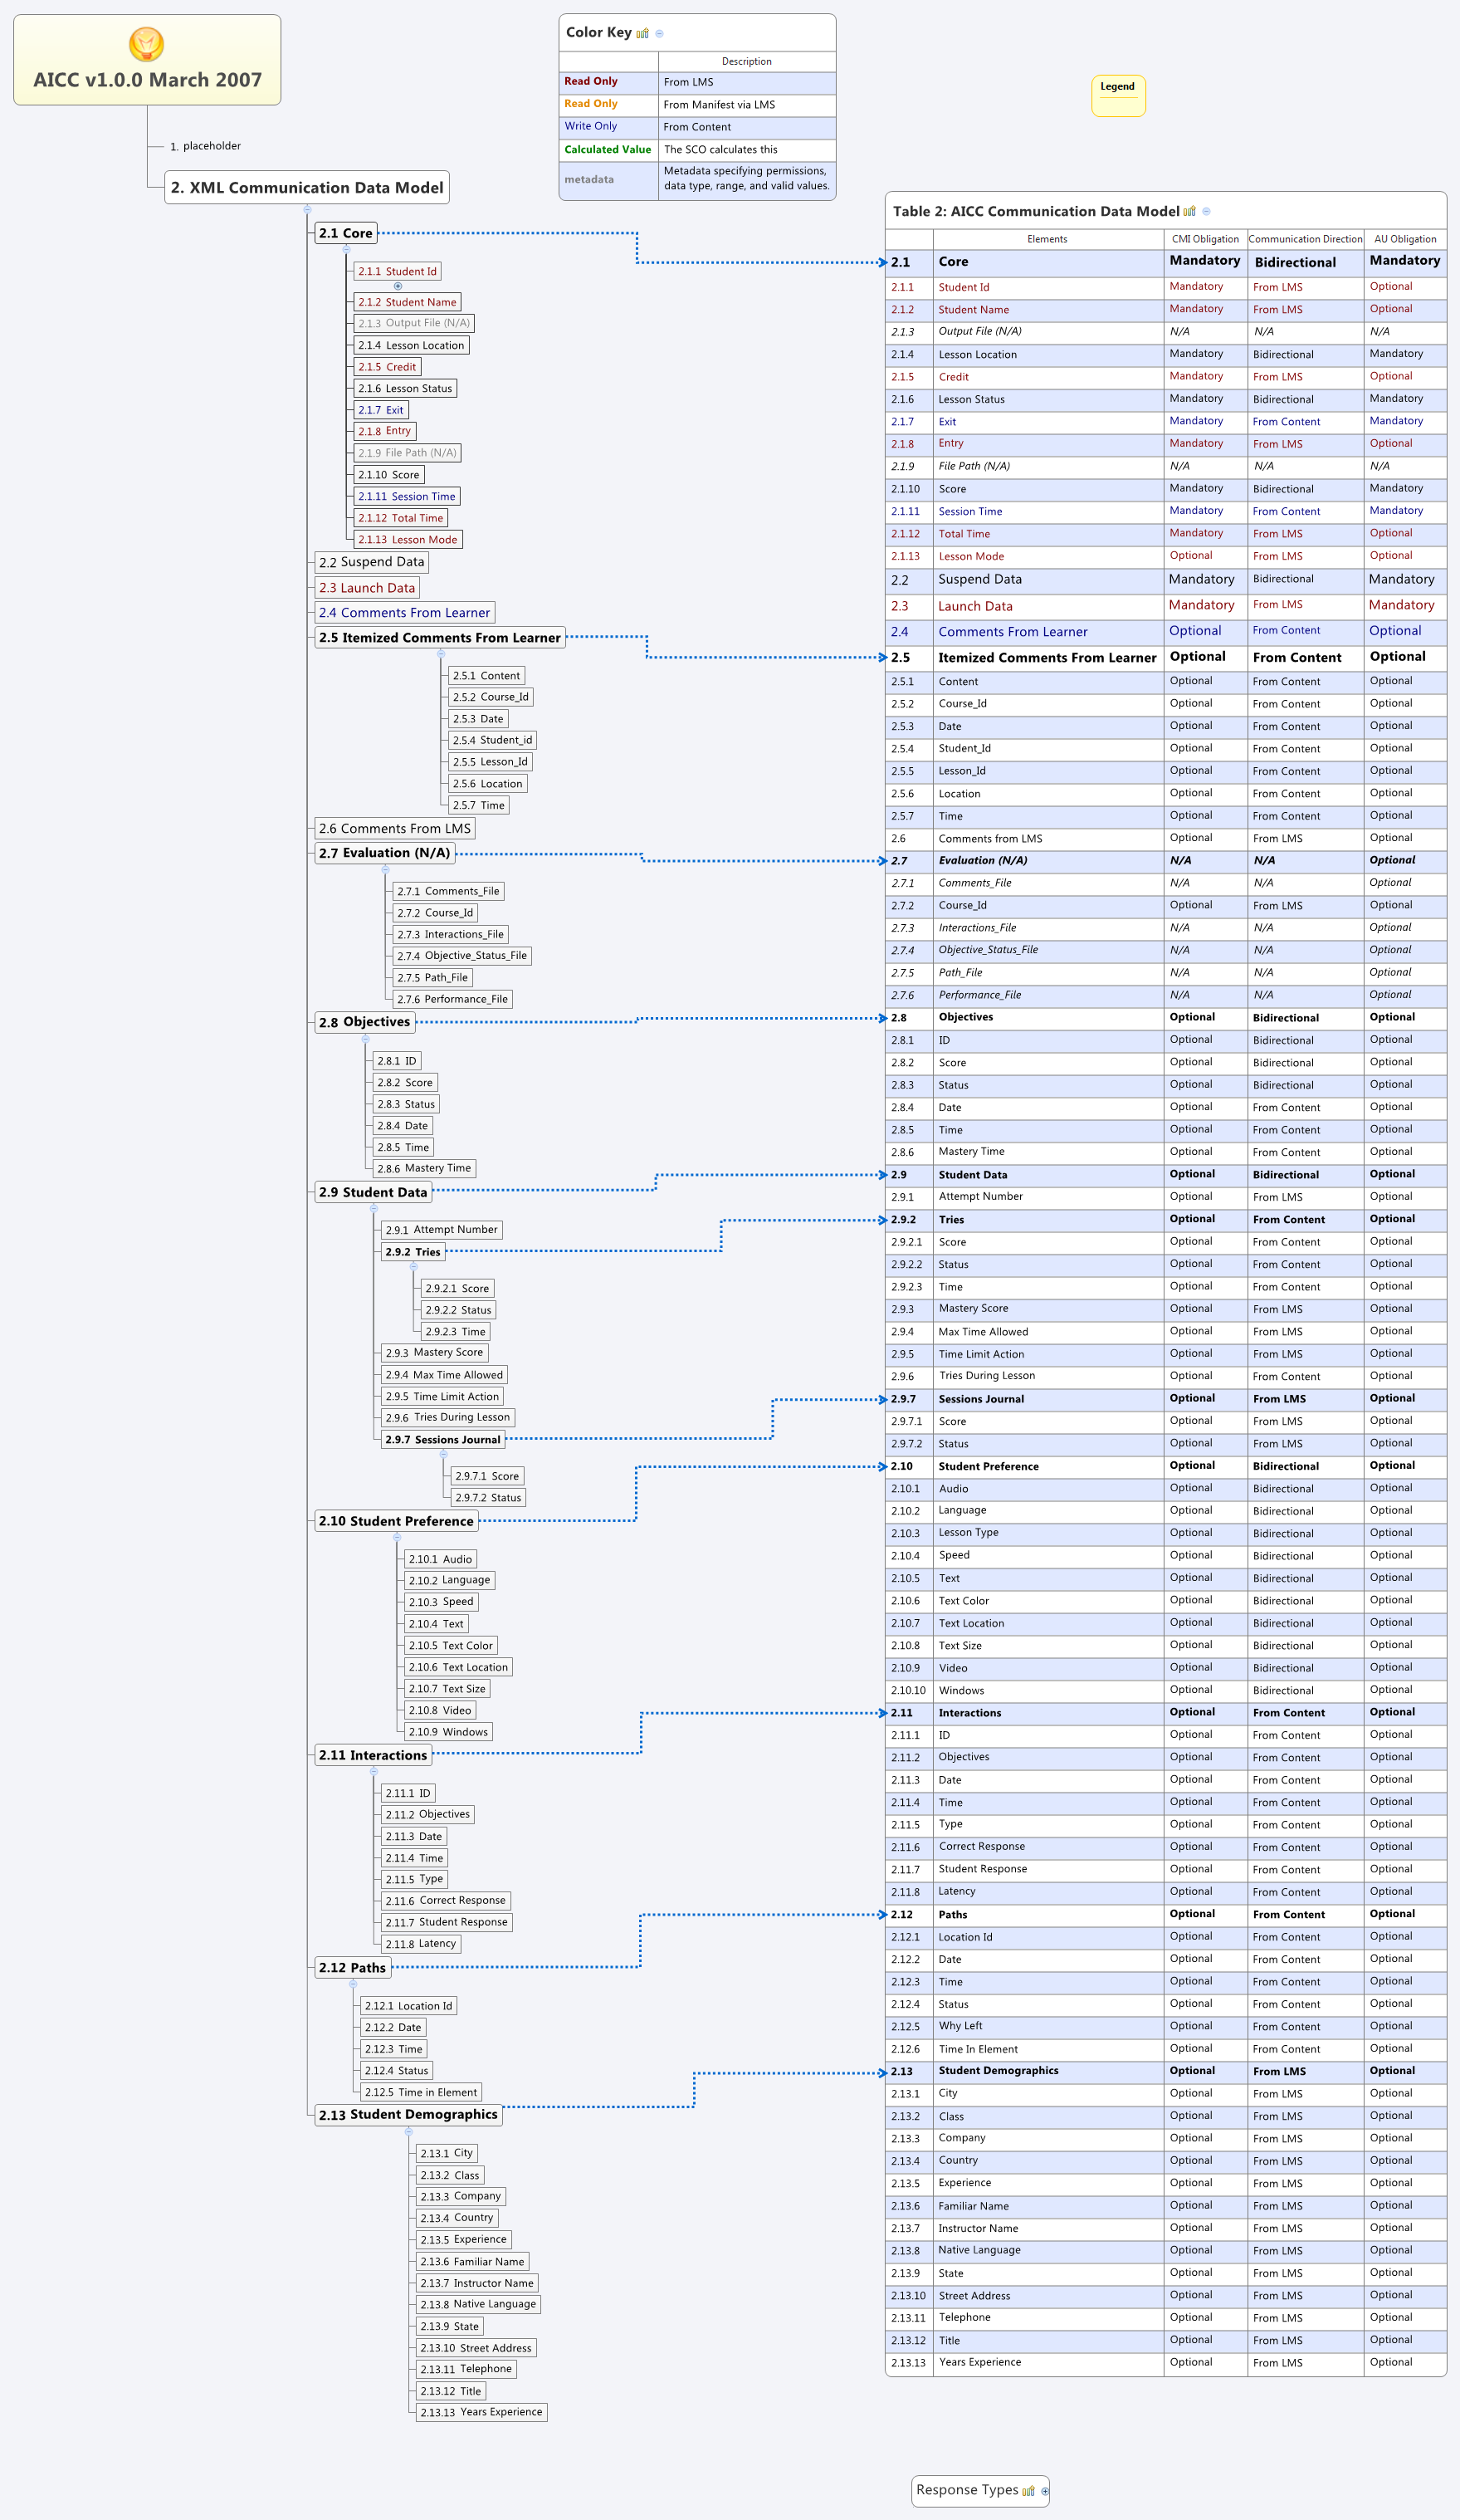Select the 1. placeholder node

click(208, 145)
